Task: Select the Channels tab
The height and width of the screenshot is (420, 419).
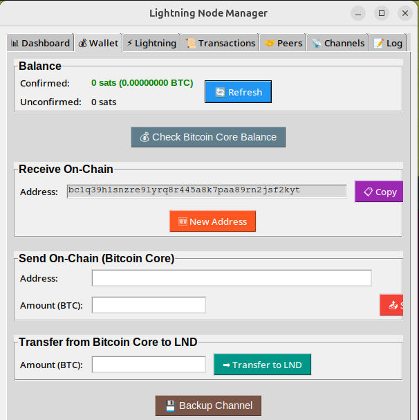Action: point(337,43)
